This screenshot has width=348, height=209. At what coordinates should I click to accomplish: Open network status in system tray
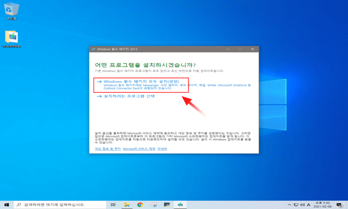pyautogui.click(x=296, y=205)
